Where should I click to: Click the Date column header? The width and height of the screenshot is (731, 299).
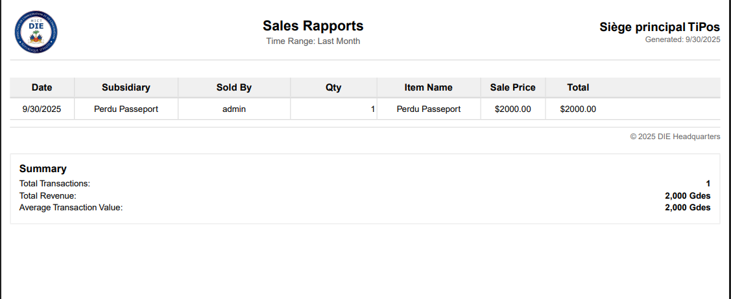[42, 87]
